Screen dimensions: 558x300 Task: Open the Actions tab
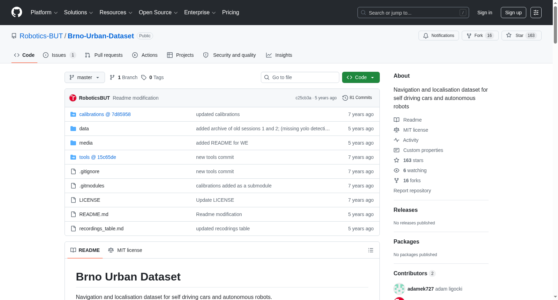pos(145,55)
